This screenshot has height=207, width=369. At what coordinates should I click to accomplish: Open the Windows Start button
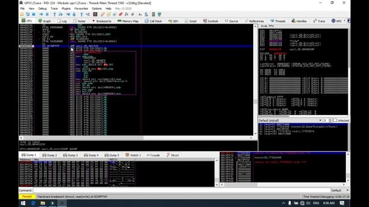(x=23, y=203)
